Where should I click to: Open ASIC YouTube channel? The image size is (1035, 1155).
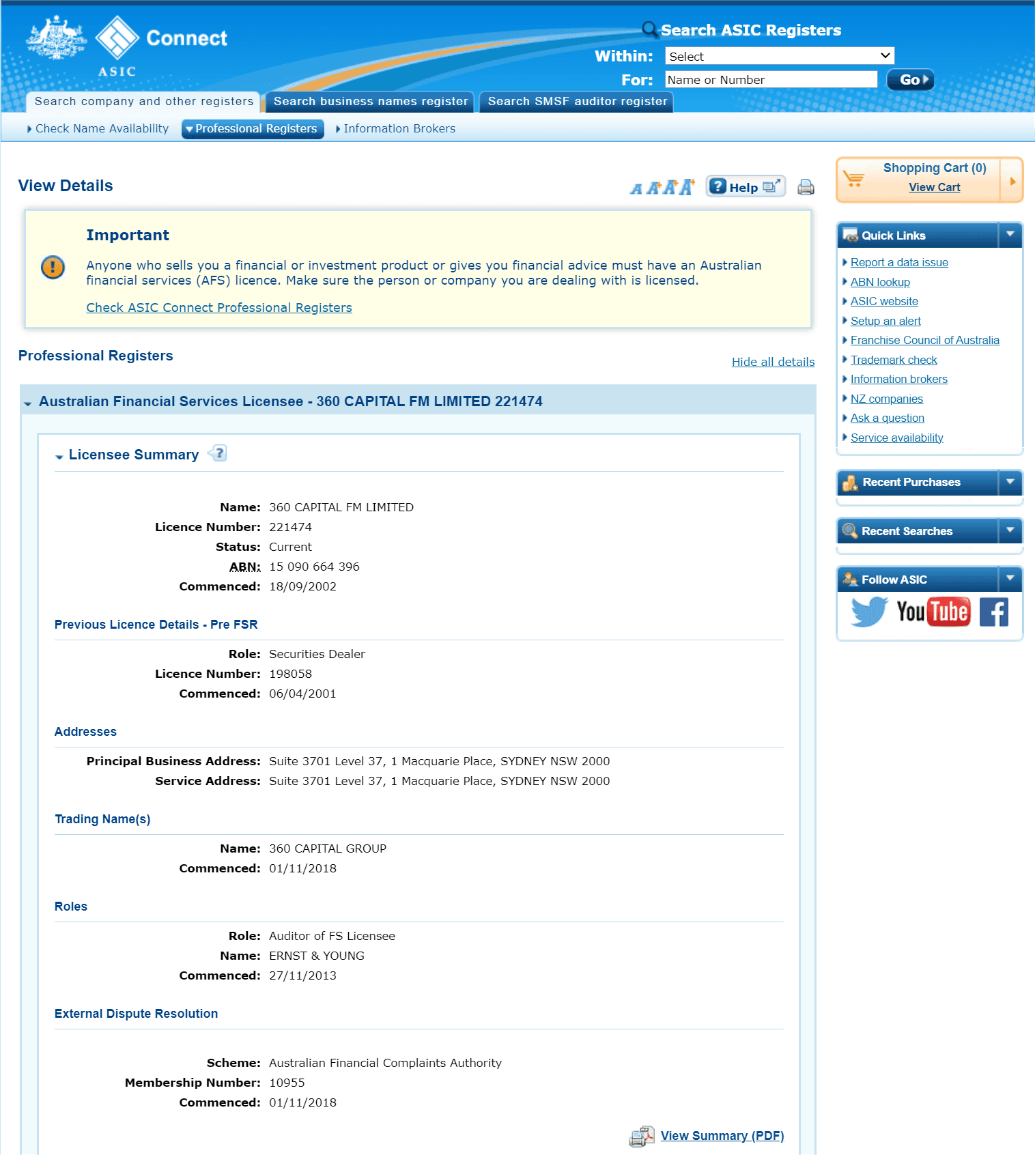click(933, 612)
